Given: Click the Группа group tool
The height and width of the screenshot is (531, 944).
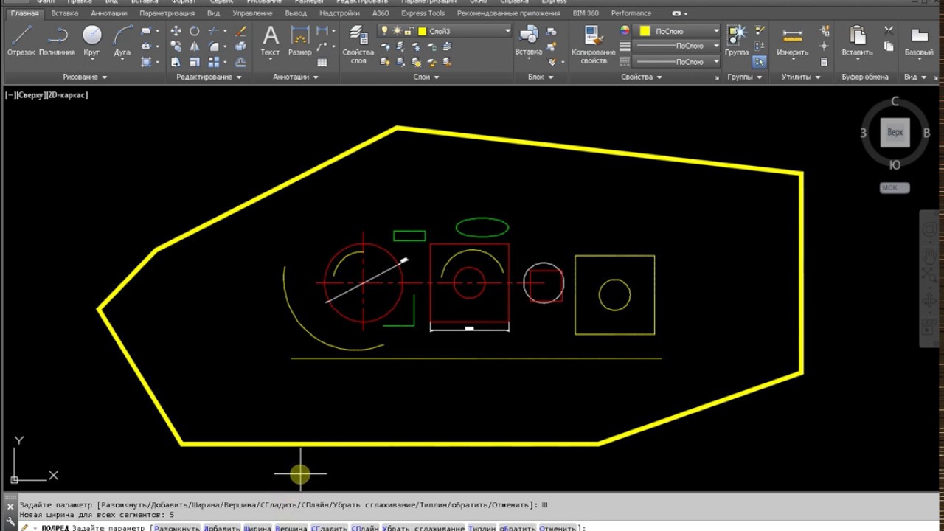Looking at the screenshot, I should (x=737, y=41).
